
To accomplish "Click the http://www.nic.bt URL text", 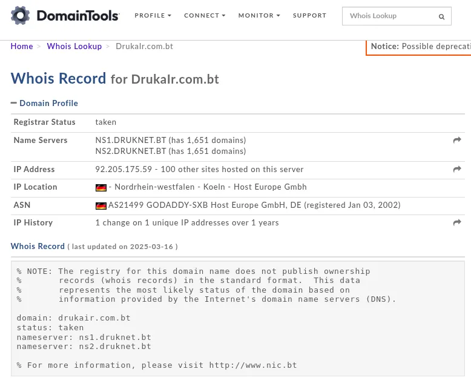I will [253, 365].
